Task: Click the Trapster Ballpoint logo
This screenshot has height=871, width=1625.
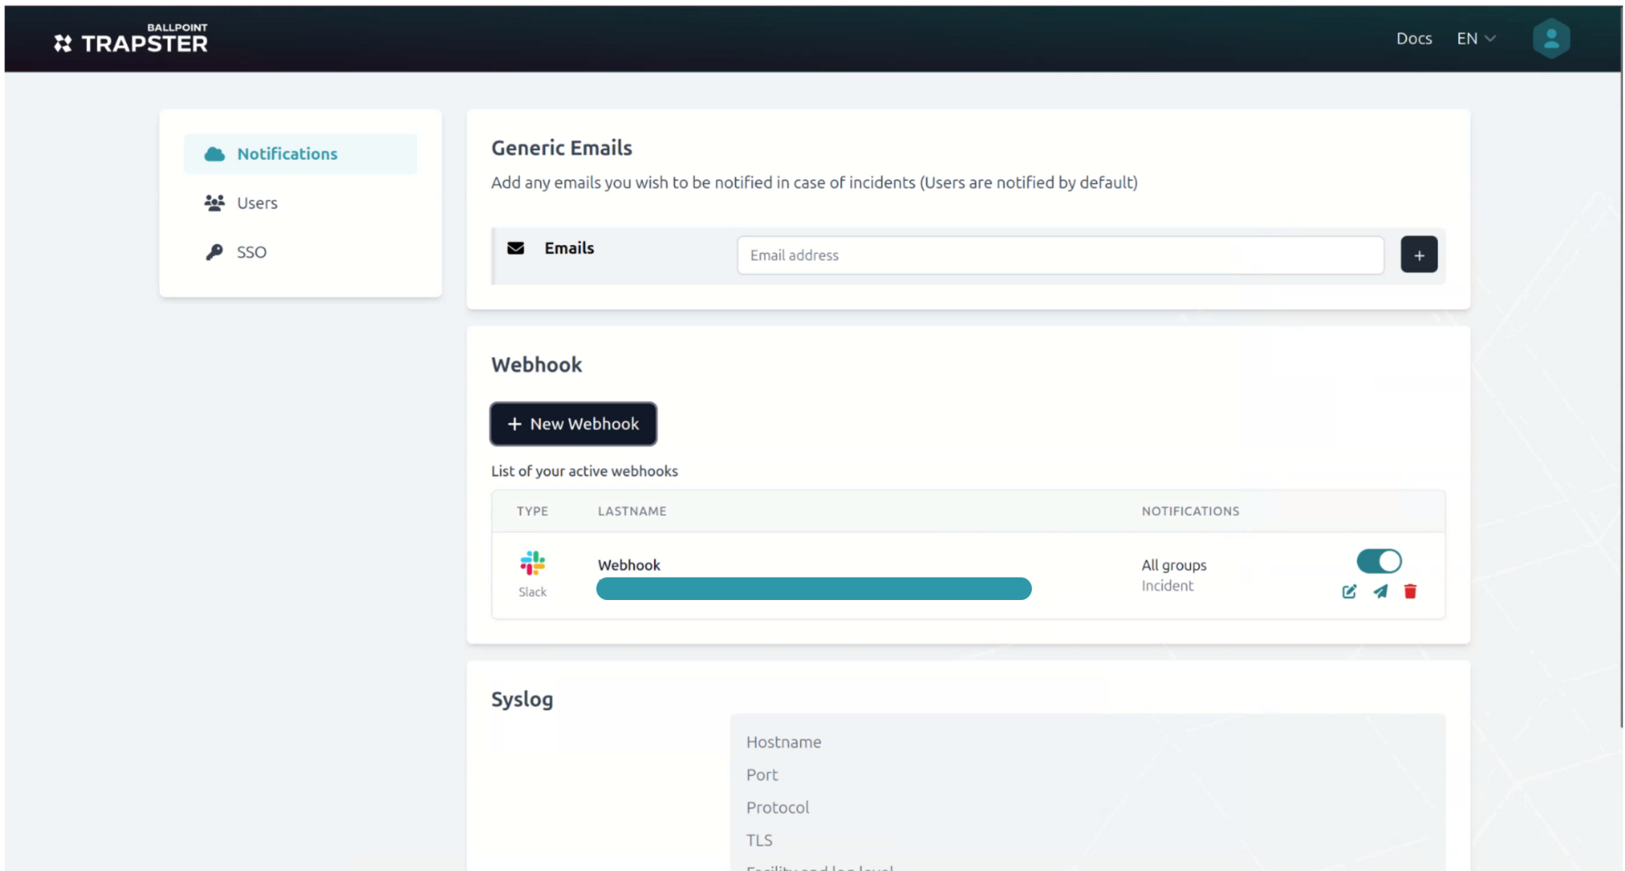Action: 130,38
